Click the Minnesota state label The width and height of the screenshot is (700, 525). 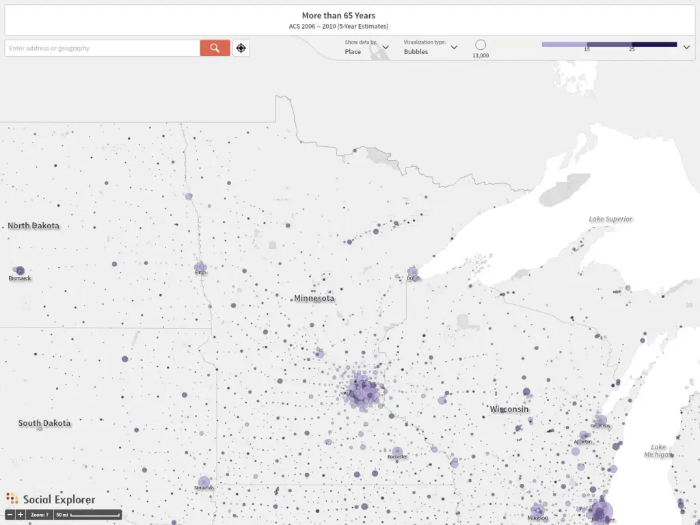coord(314,298)
